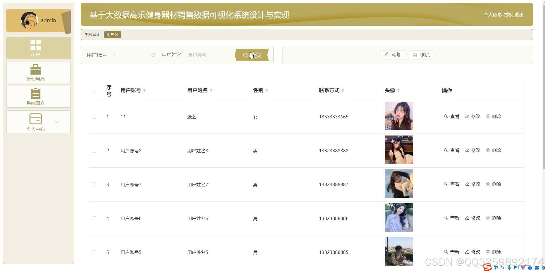Expand the 个人中心 chevron
This screenshot has width=545, height=271.
click(57, 122)
